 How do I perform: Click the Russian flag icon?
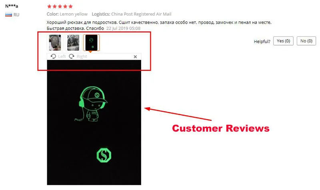tap(8, 15)
